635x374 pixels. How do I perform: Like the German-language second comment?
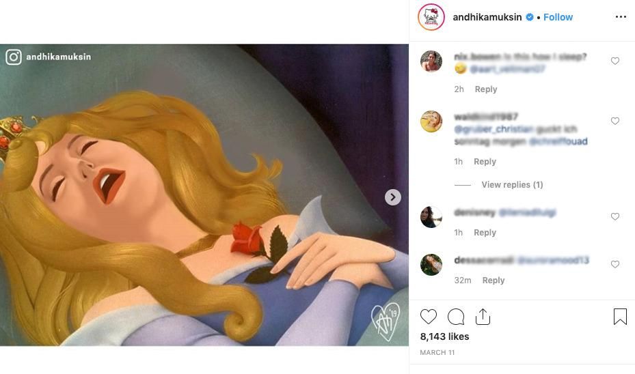coord(615,121)
